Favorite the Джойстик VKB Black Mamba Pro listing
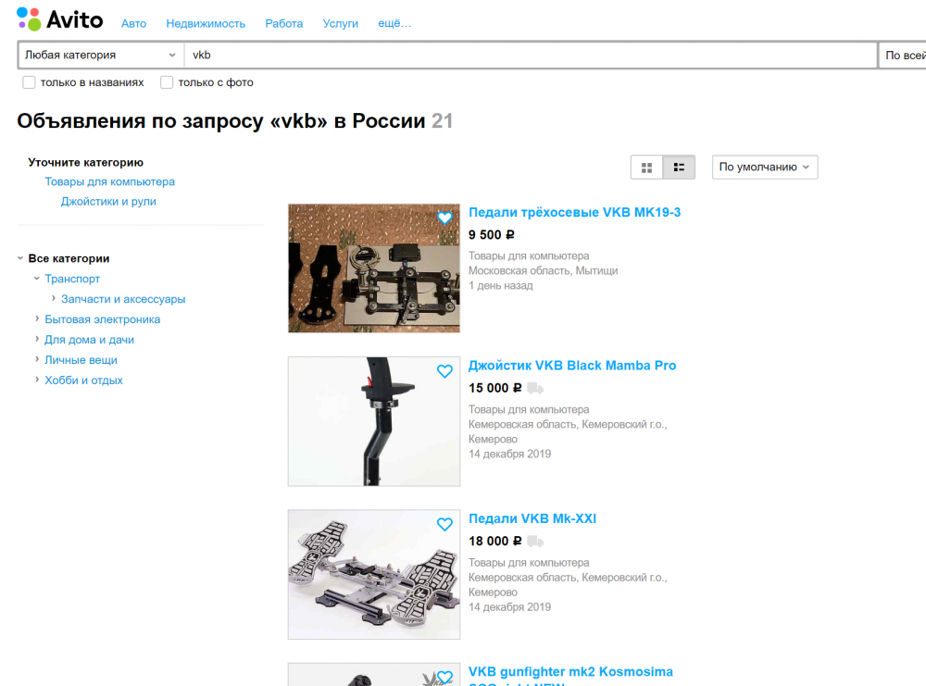 [x=445, y=371]
